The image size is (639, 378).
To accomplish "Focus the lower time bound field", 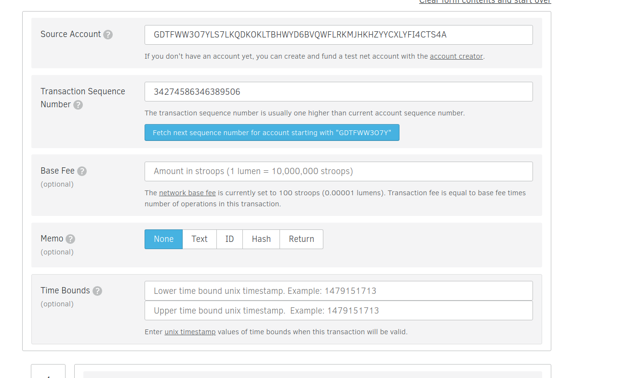I will coord(338,290).
